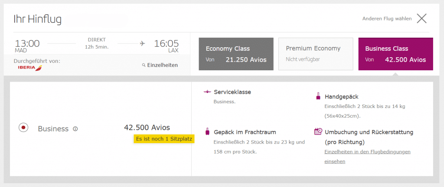
Task: Click the yellow 1 Sitzplatz badge
Action: coord(164,139)
